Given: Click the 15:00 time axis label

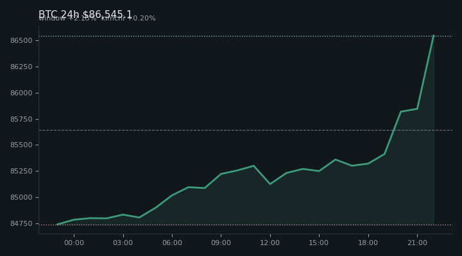Looking at the screenshot, I should pyautogui.click(x=319, y=243).
